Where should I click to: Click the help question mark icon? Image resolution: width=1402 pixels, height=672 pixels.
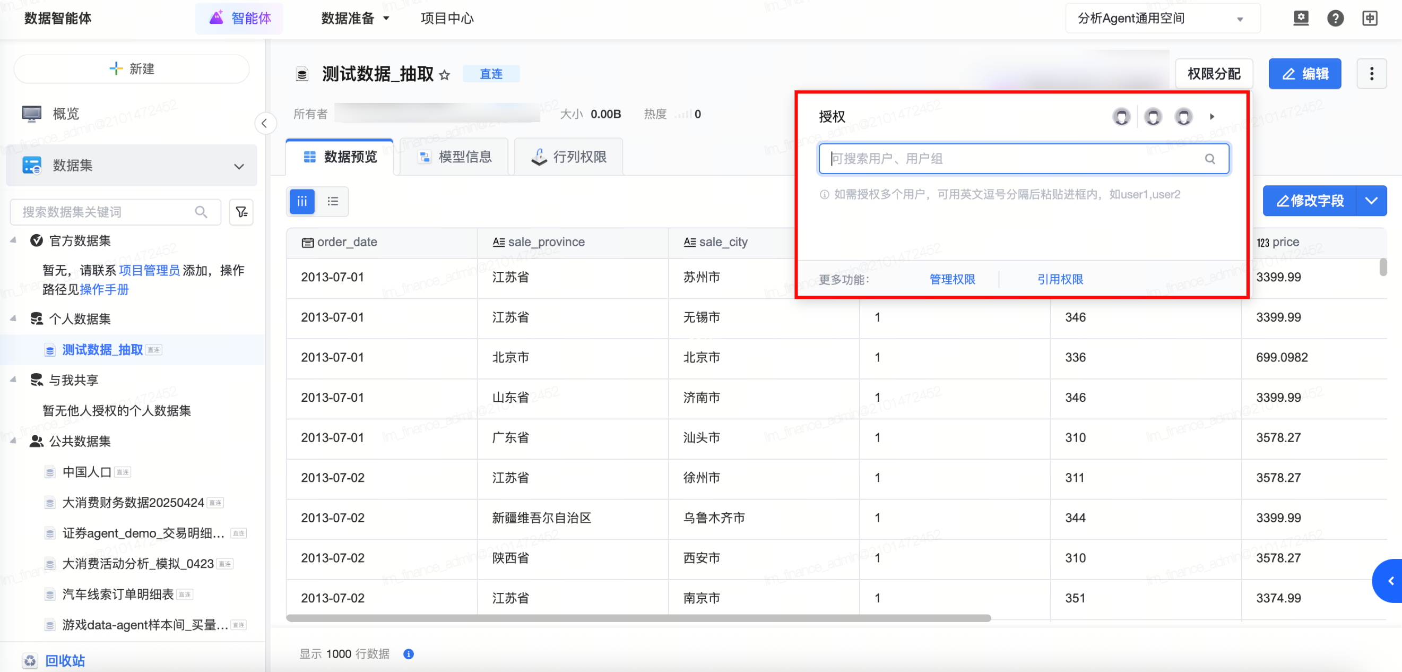click(x=1335, y=18)
